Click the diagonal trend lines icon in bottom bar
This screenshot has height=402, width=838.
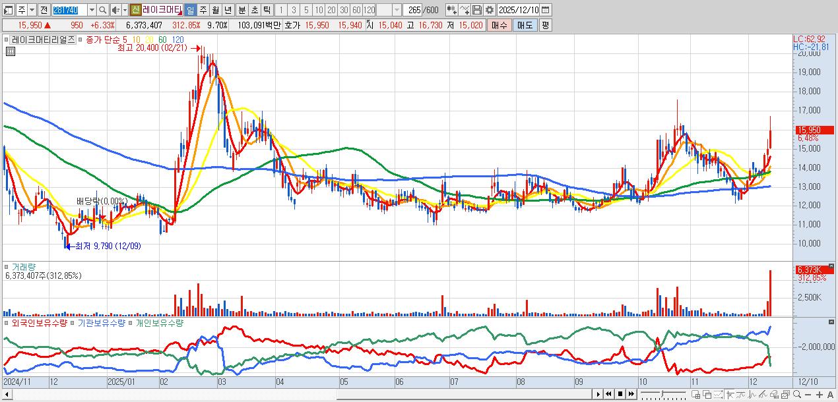pos(763,394)
